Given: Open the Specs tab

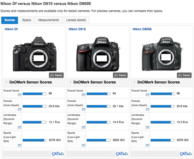Looking at the screenshot, I should pyautogui.click(x=26, y=20).
